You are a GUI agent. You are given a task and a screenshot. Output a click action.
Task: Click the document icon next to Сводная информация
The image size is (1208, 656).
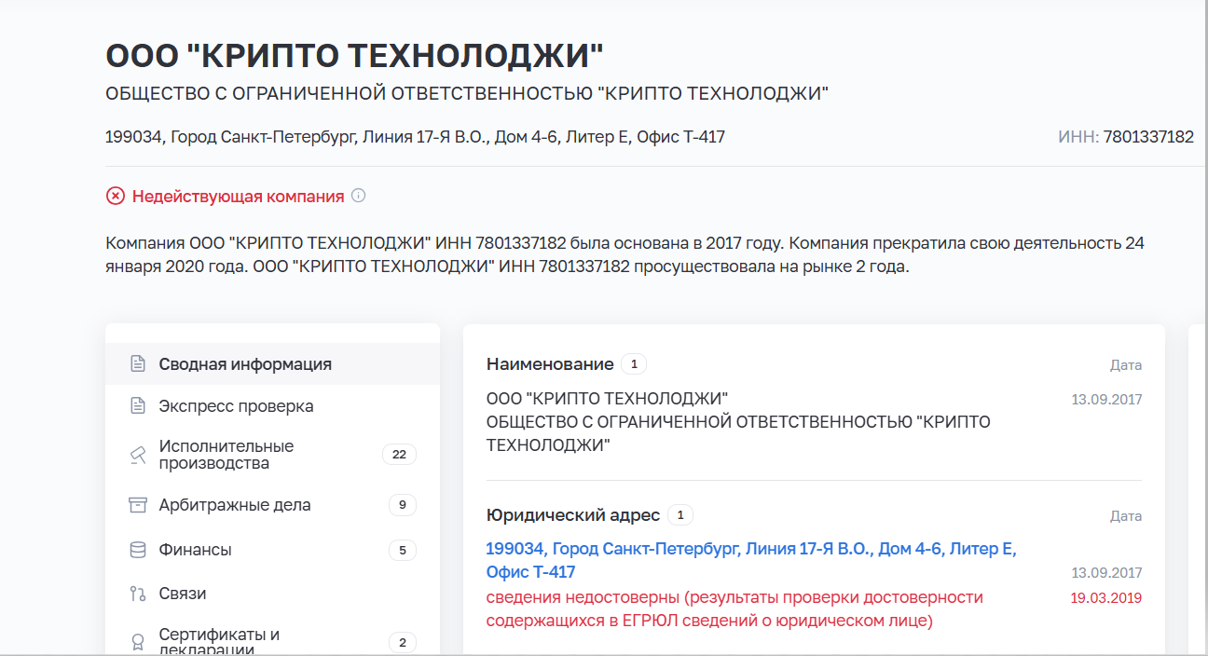[138, 363]
